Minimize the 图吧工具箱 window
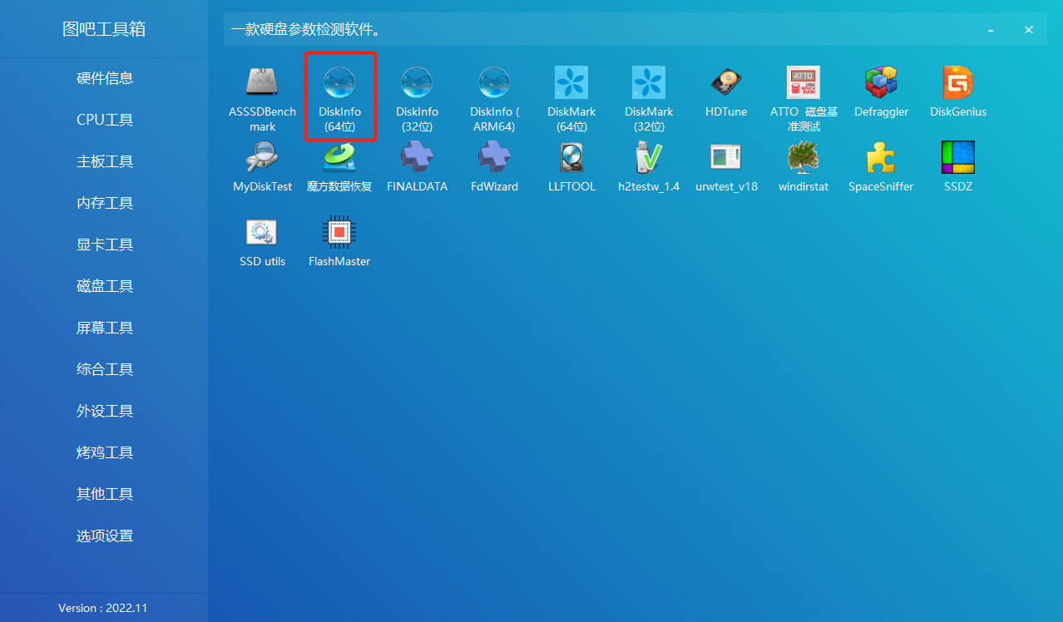Viewport: 1063px width, 622px height. coord(991,30)
